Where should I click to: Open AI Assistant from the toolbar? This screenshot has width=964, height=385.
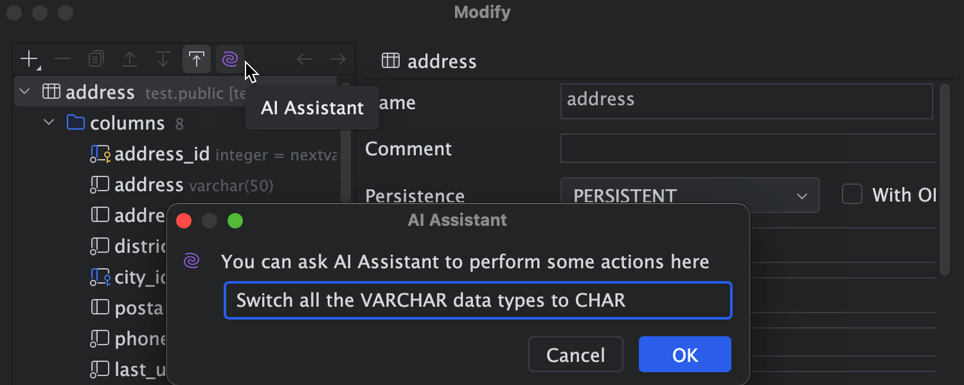click(230, 60)
